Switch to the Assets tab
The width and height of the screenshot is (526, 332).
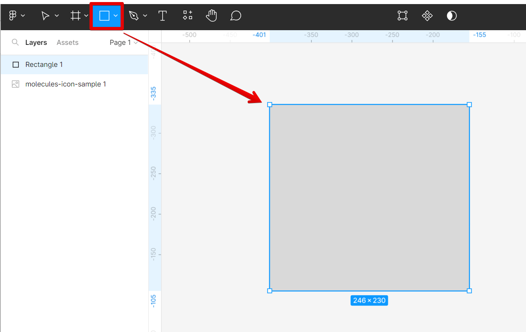pos(67,42)
